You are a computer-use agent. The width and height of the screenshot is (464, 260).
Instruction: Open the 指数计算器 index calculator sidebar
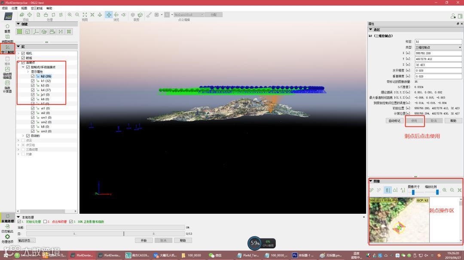point(7,87)
